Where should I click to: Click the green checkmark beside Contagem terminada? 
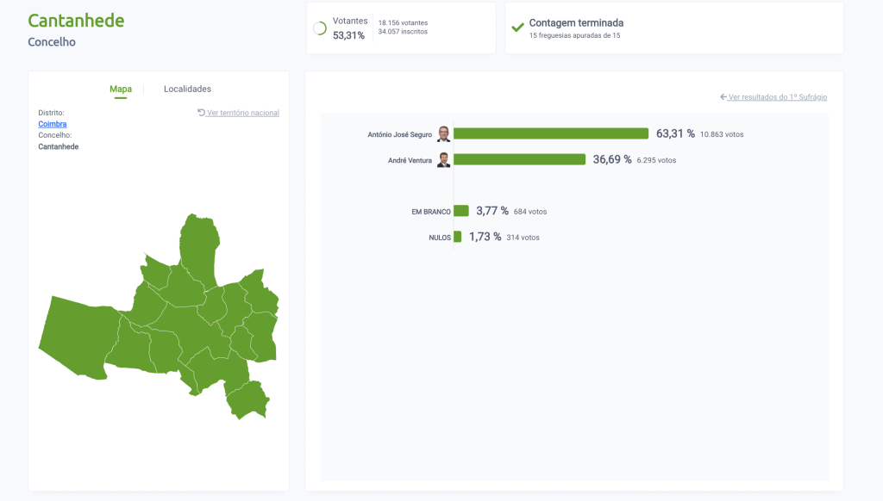pos(517,28)
